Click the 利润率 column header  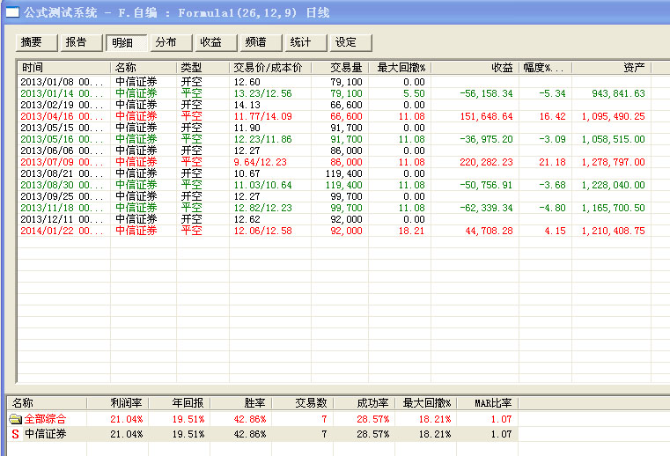point(118,403)
